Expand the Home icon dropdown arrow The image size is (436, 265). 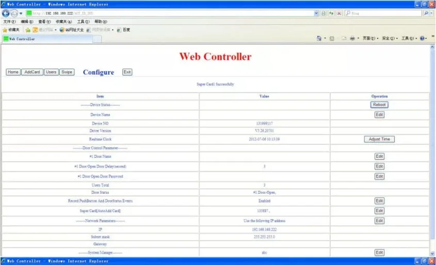(325, 38)
